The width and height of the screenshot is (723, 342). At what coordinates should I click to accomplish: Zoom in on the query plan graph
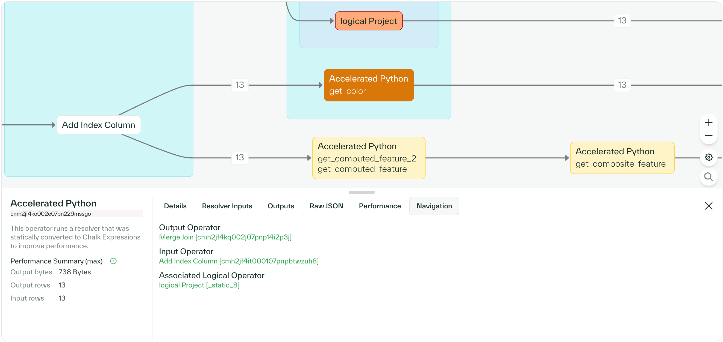click(709, 122)
